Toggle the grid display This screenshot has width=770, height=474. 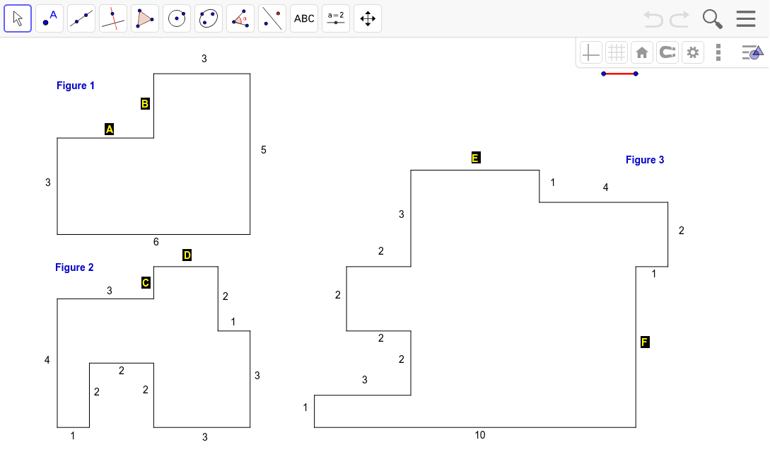(x=617, y=52)
